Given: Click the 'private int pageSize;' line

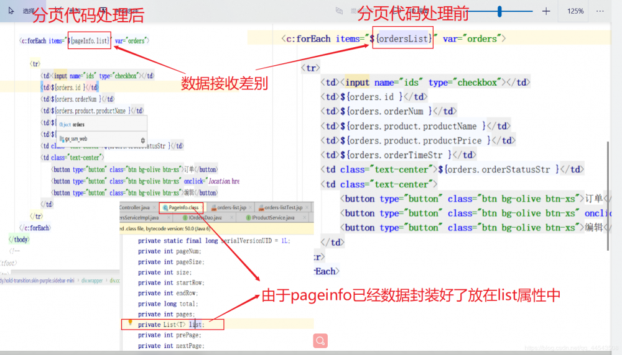Looking at the screenshot, I should pos(171,262).
